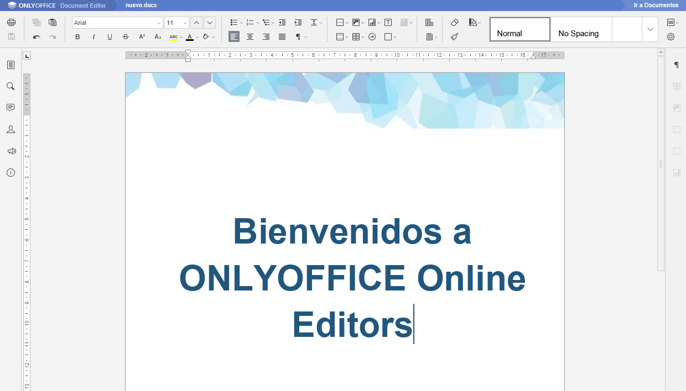
Task: Click the horizontal ruler
Action: [345, 55]
